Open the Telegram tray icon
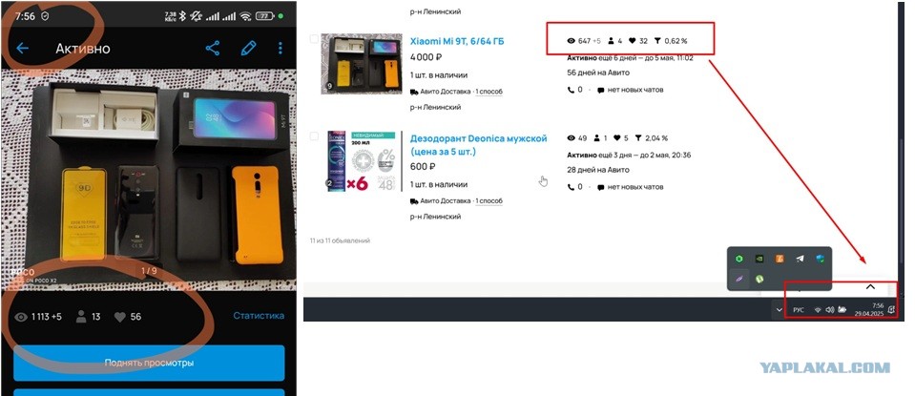The height and width of the screenshot is (396, 915). tap(801, 259)
